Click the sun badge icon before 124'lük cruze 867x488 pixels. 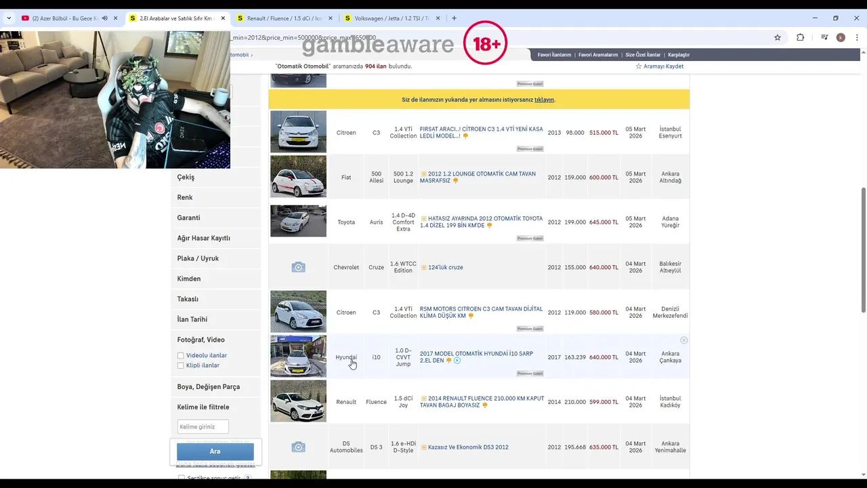424,267
